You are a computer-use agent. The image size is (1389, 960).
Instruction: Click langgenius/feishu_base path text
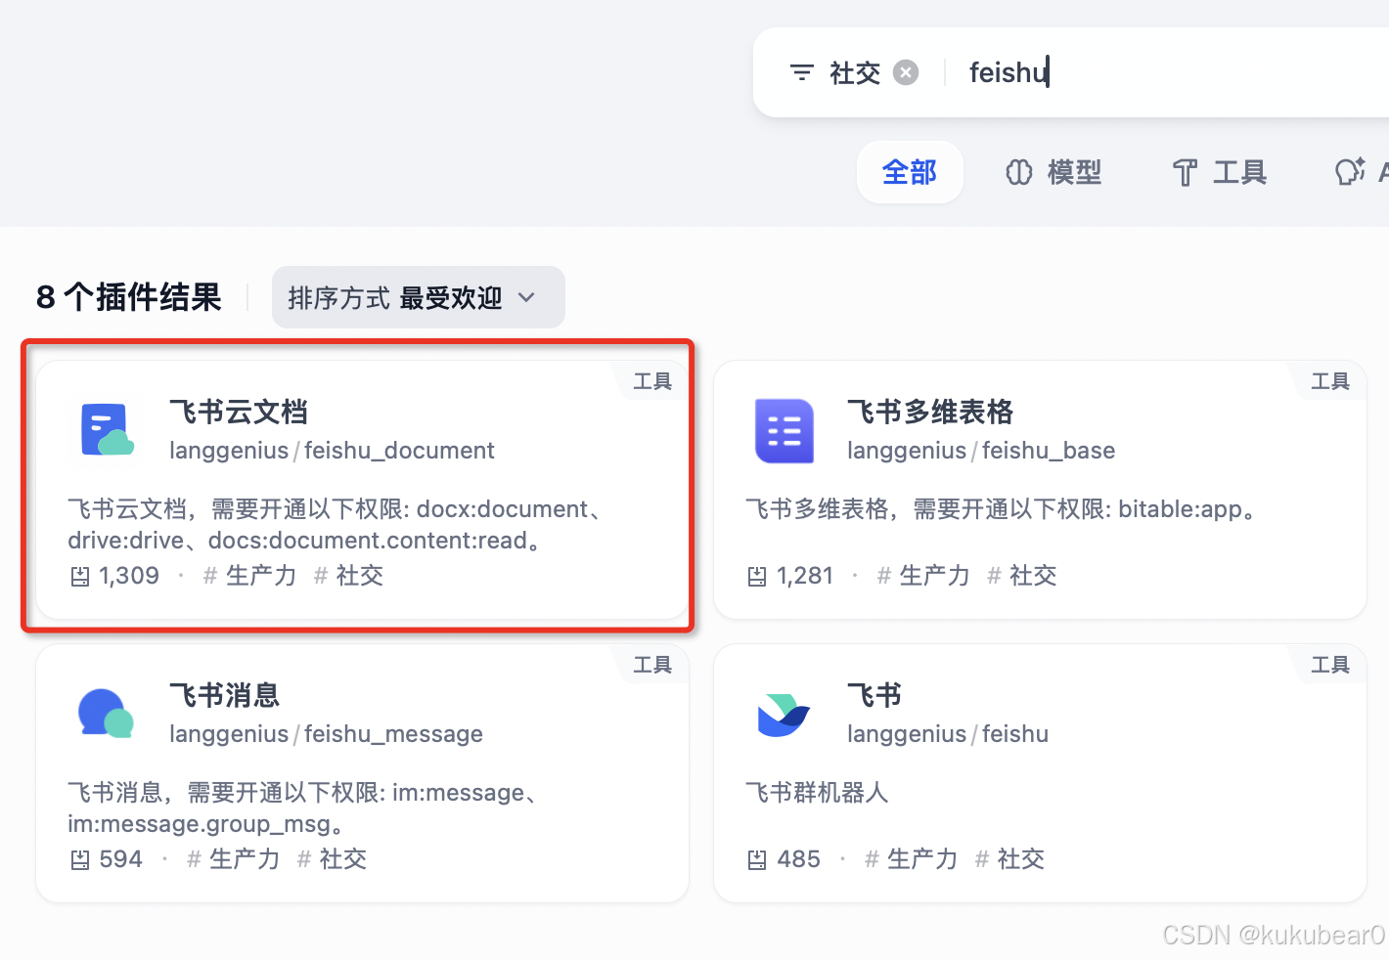tap(981, 451)
